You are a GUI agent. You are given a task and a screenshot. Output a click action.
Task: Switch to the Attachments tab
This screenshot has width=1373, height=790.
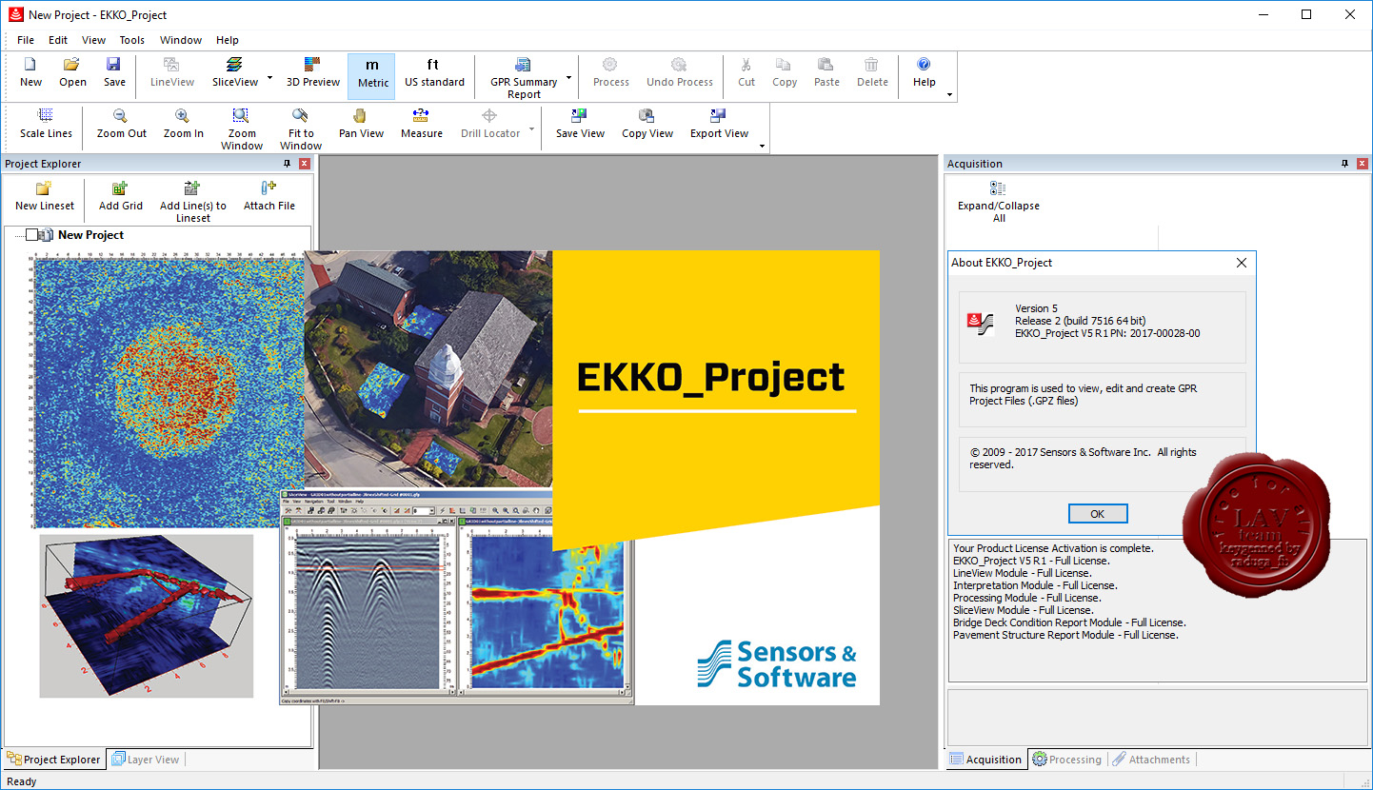(1151, 760)
